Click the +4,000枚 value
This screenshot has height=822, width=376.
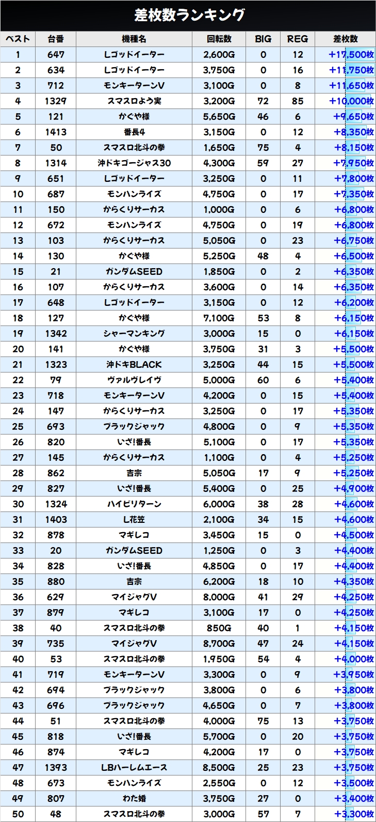[x=354, y=659]
